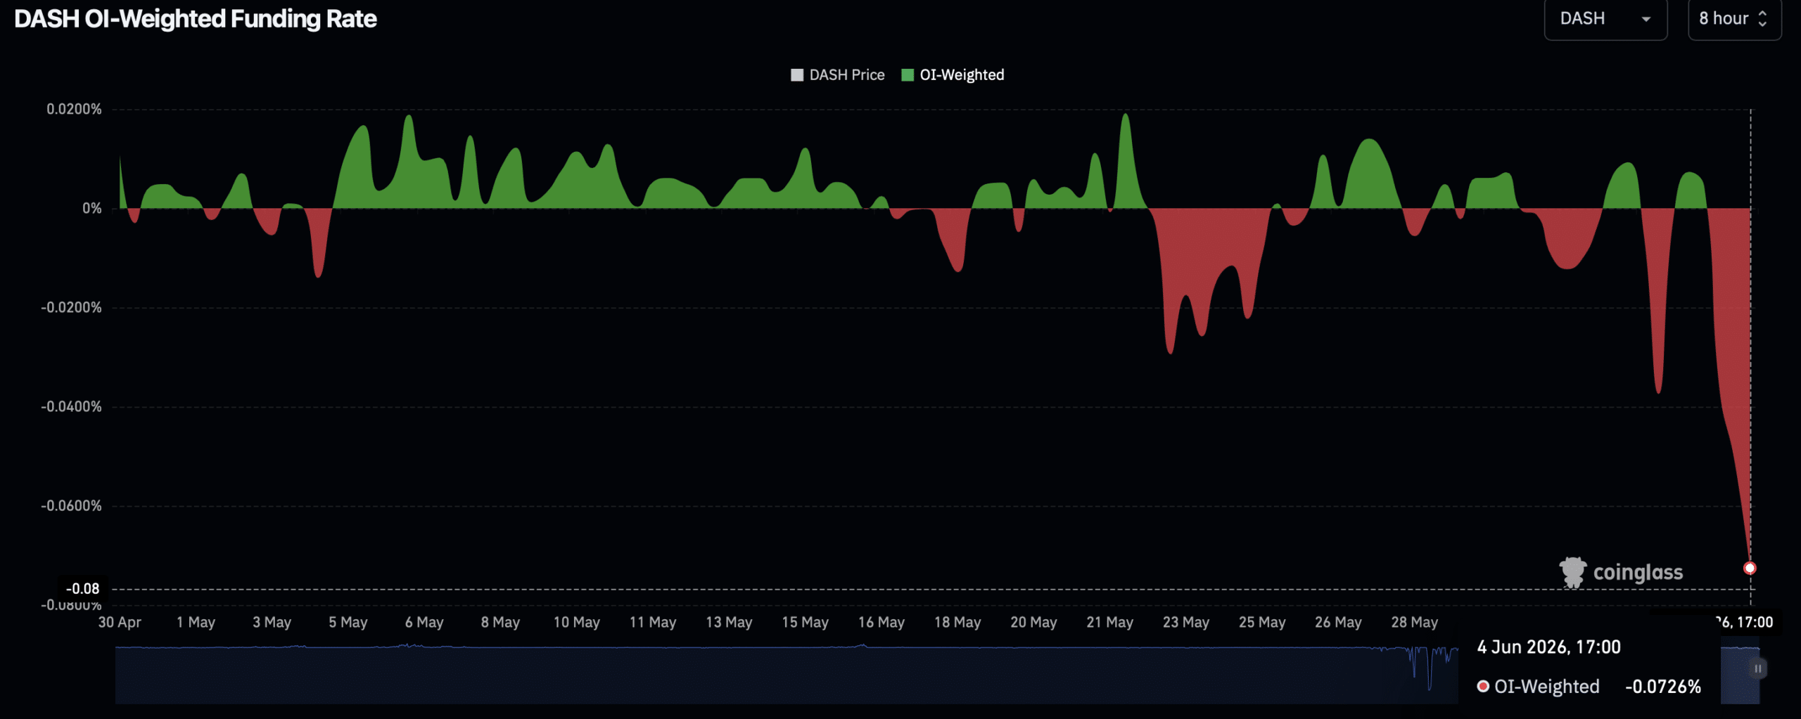Viewport: 1801px width, 719px height.
Task: Click the 26 May x-axis label
Action: tap(1338, 622)
